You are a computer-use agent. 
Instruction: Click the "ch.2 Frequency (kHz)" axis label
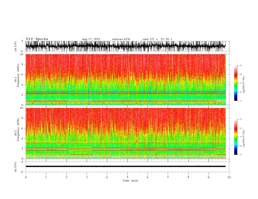17,130
